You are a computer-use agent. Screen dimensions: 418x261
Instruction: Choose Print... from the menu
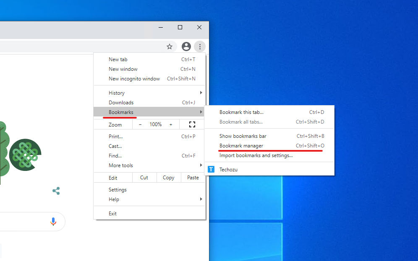(x=149, y=137)
